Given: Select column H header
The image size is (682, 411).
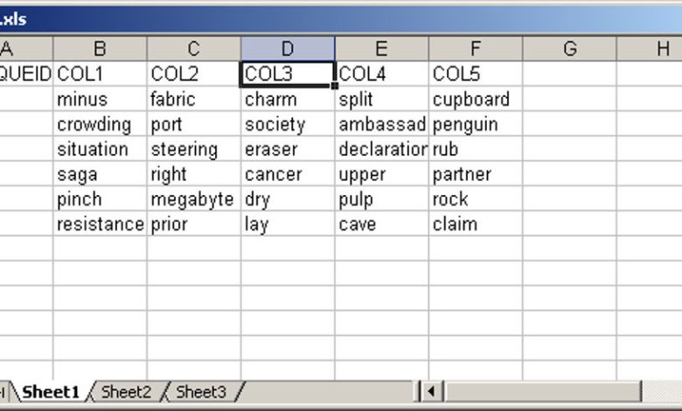Looking at the screenshot, I should tap(663, 49).
